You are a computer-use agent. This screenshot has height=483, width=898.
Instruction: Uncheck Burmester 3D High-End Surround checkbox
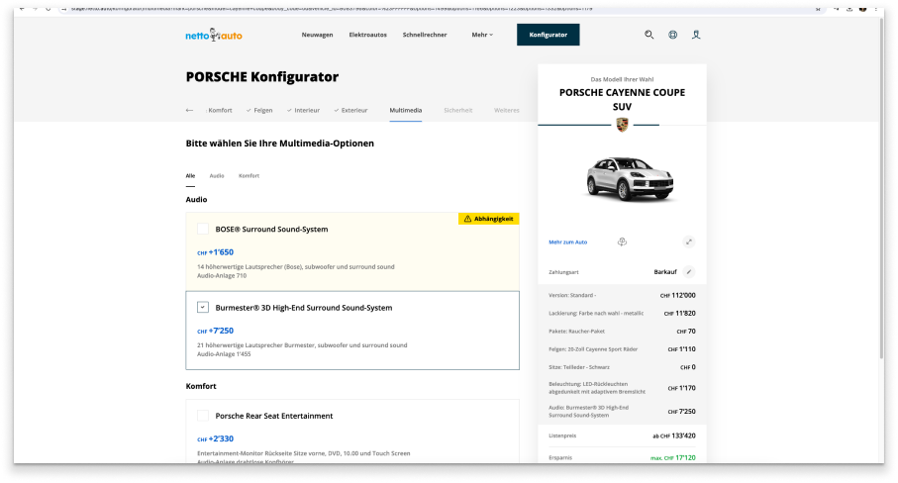tap(203, 308)
